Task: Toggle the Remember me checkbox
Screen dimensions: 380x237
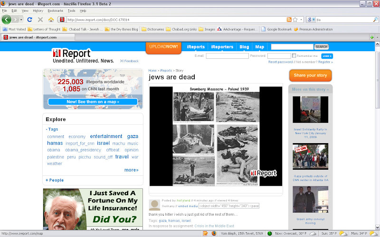Action: click(x=294, y=55)
